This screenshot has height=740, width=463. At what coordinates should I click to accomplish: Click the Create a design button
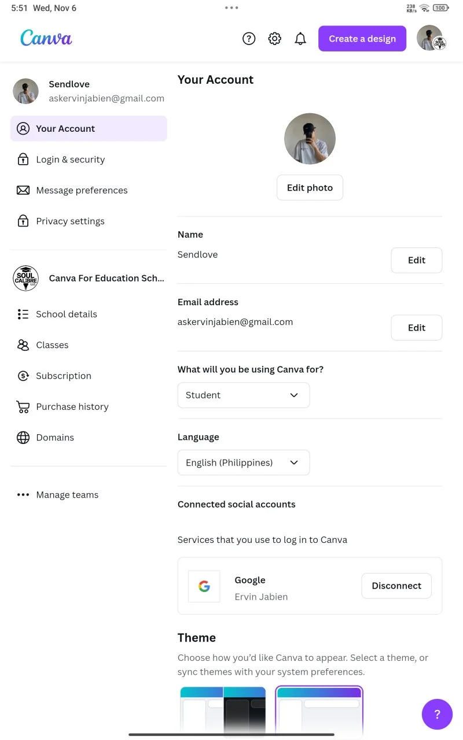pos(362,39)
